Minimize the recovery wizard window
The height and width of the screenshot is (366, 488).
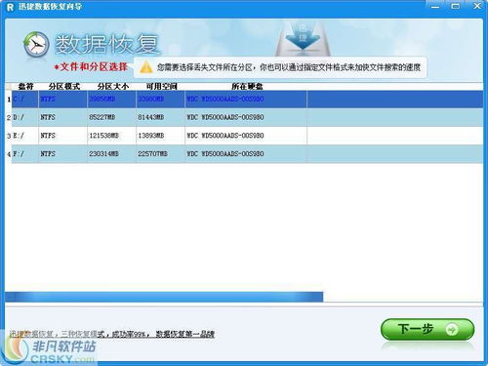pos(435,6)
